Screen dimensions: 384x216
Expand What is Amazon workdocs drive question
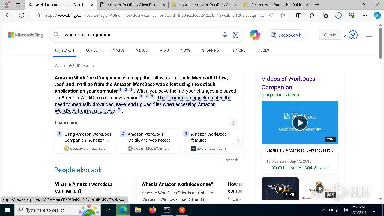pos(177,184)
